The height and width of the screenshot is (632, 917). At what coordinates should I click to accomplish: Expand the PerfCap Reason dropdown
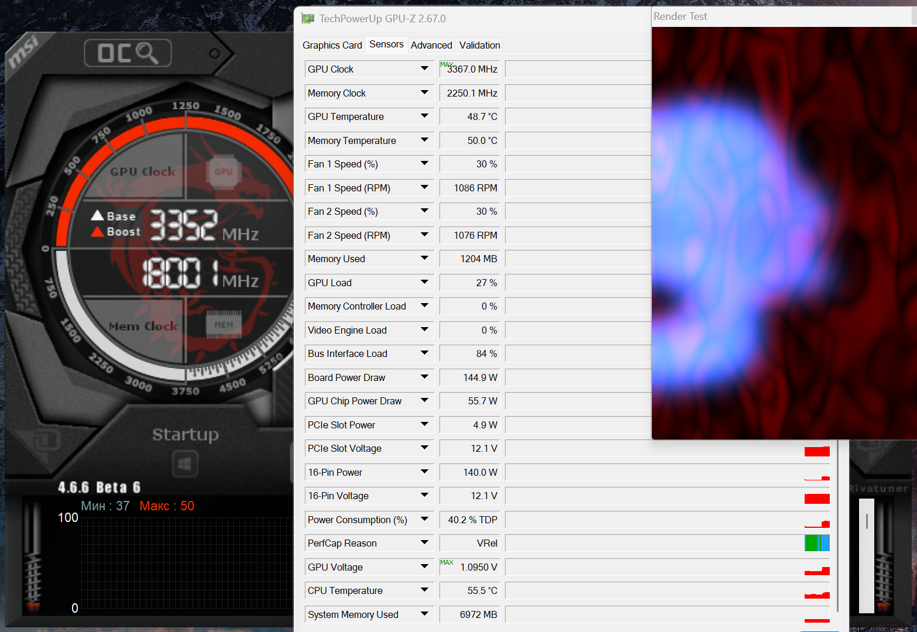pyautogui.click(x=425, y=543)
